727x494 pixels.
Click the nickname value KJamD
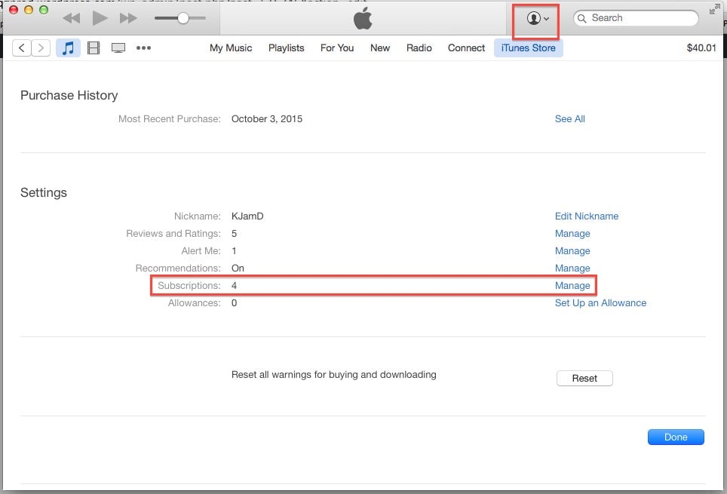click(x=247, y=216)
